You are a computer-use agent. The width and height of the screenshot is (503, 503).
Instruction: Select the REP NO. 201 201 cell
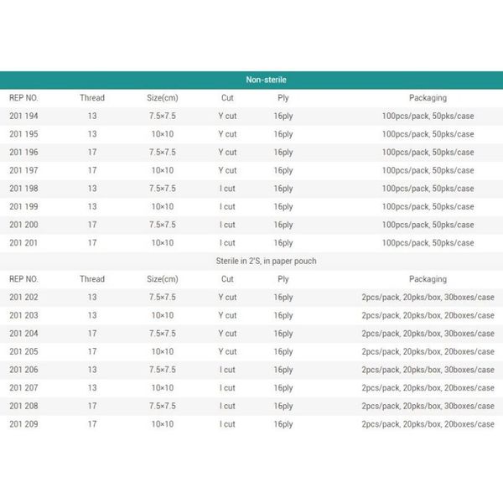click(x=23, y=243)
